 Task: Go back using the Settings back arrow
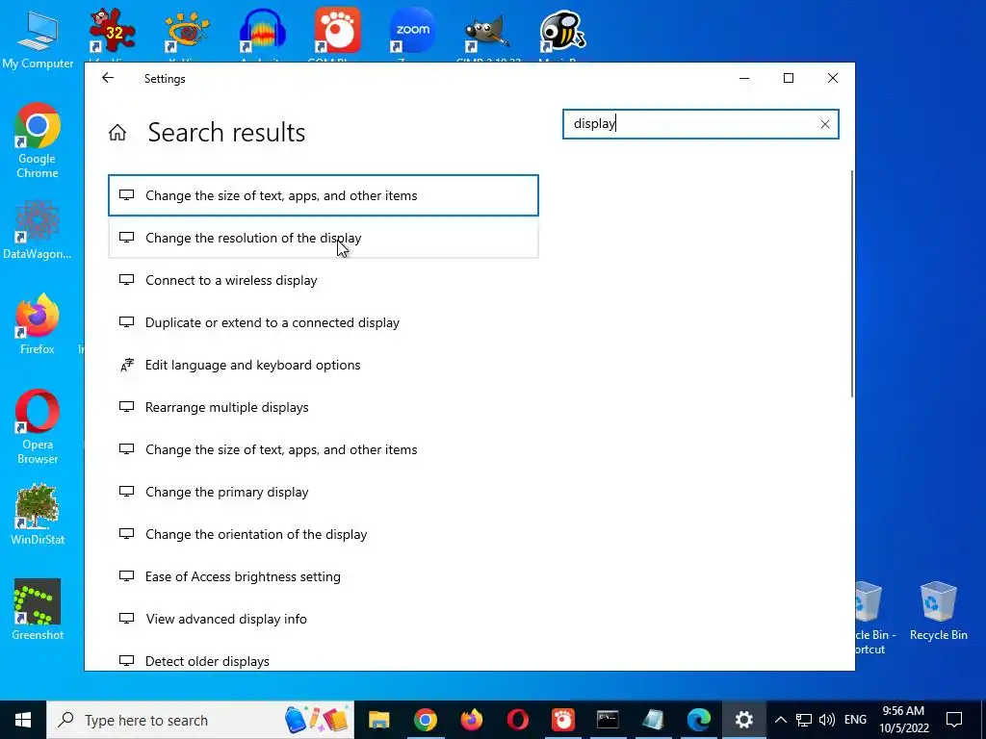pyautogui.click(x=108, y=78)
